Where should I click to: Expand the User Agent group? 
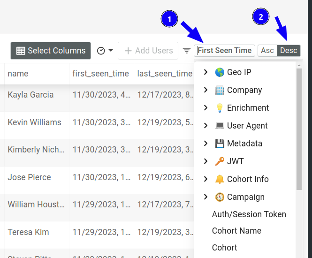click(x=206, y=126)
